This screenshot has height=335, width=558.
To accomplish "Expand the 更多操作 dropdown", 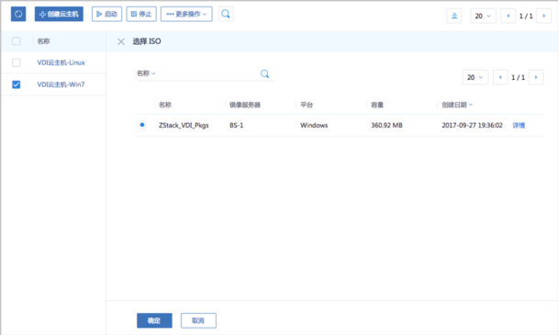I will (x=186, y=15).
